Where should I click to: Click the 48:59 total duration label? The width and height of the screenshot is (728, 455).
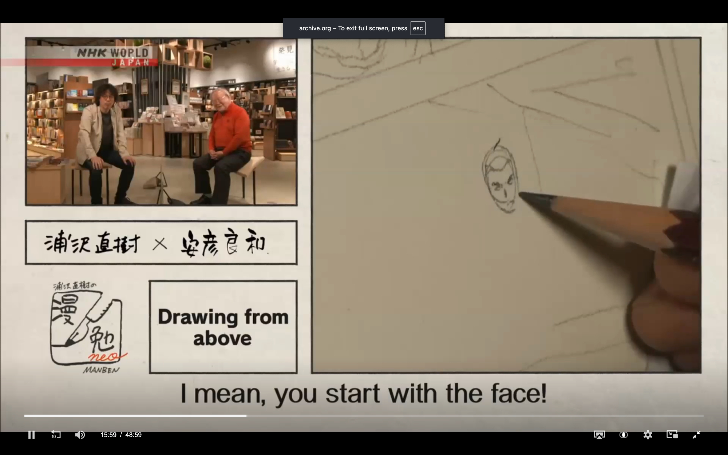pos(134,435)
